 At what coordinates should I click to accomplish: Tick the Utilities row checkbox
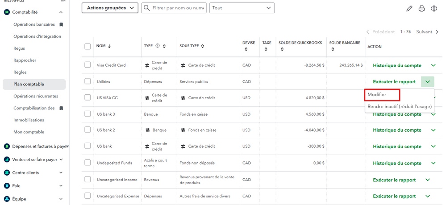[88, 81]
